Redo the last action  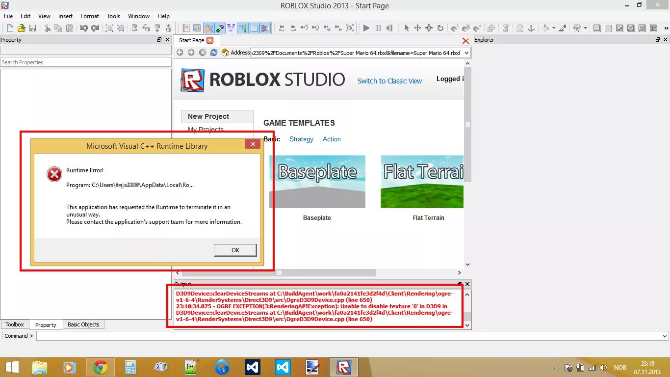[x=95, y=28]
